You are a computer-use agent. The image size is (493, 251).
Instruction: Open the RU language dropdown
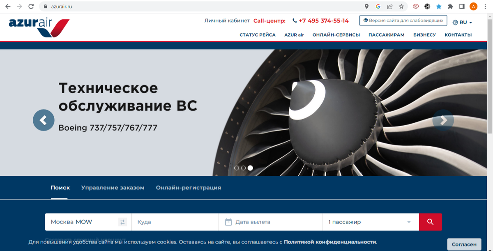pos(463,23)
